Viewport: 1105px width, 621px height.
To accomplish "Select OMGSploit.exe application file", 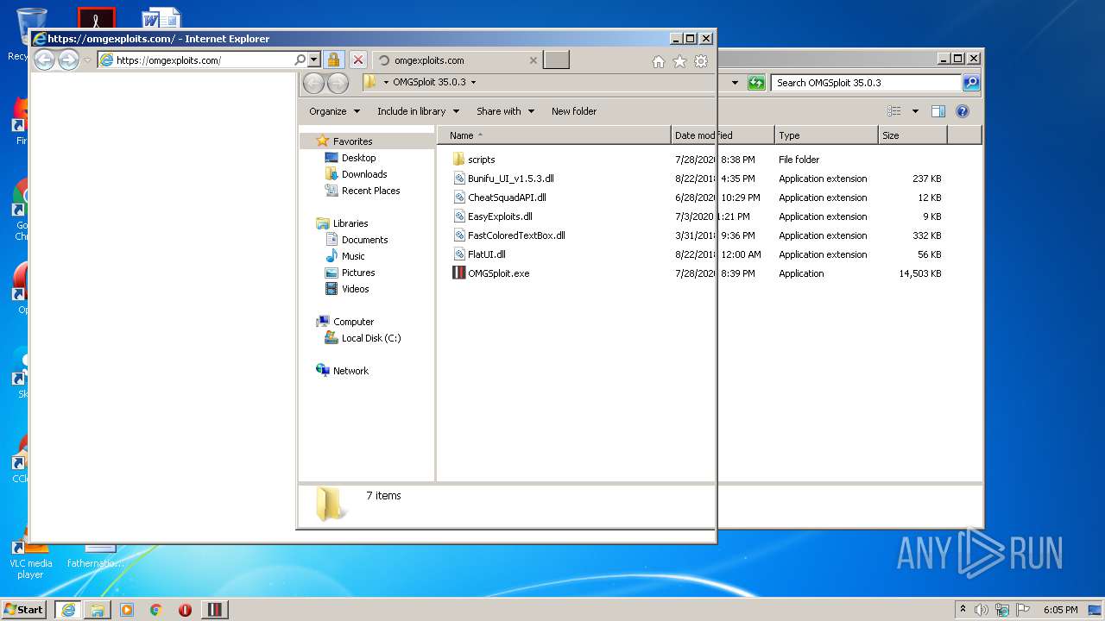I will pyautogui.click(x=498, y=273).
